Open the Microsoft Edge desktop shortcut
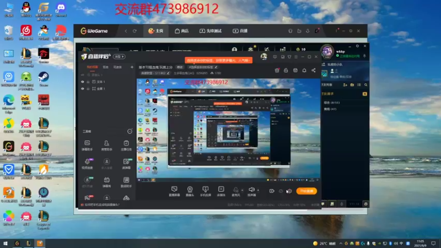This screenshot has height=248, width=441. [9, 104]
